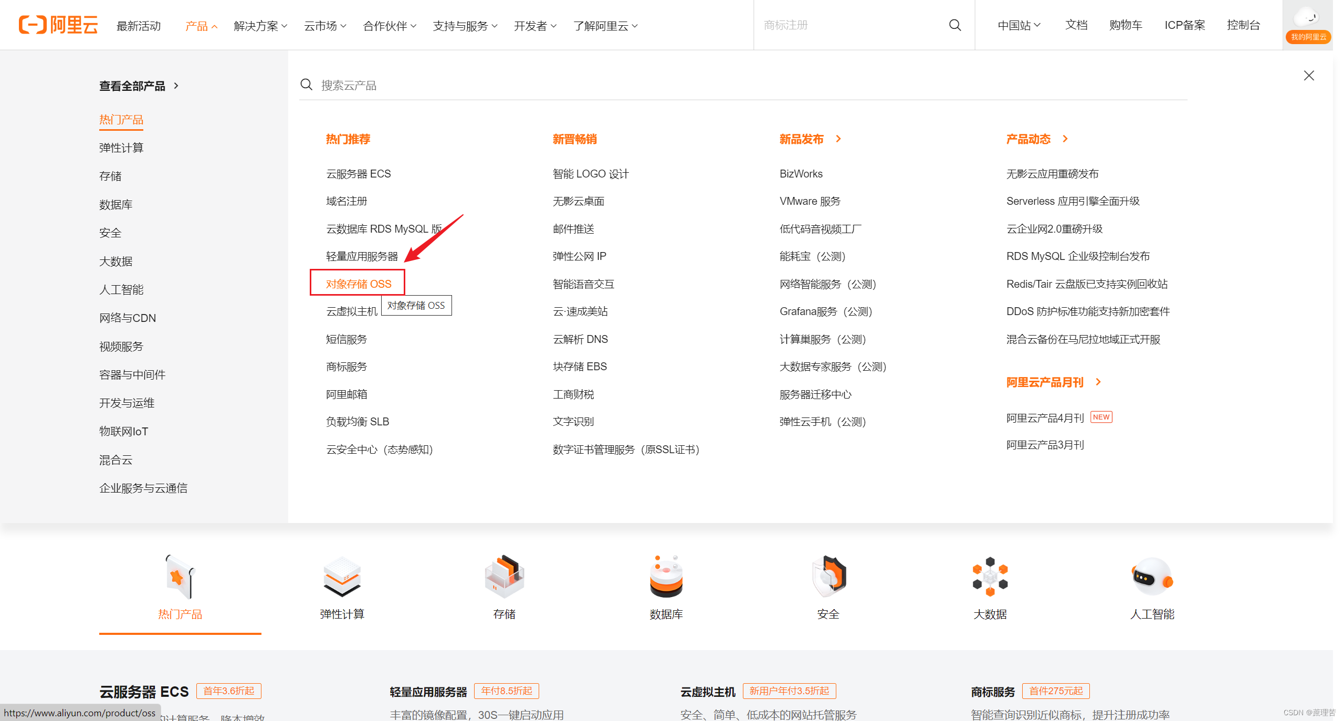1344x721 pixels.
Task: Open 阿里云产品3月刊 link
Action: pyautogui.click(x=1045, y=445)
